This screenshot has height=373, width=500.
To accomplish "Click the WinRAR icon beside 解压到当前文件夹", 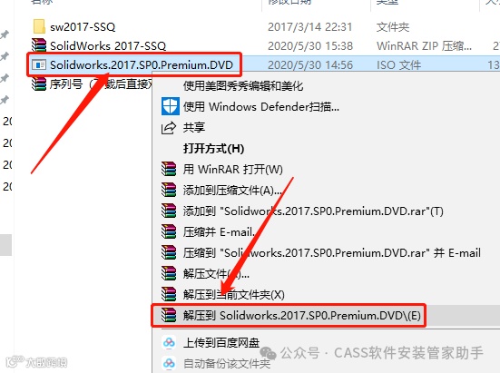I will point(169,294).
